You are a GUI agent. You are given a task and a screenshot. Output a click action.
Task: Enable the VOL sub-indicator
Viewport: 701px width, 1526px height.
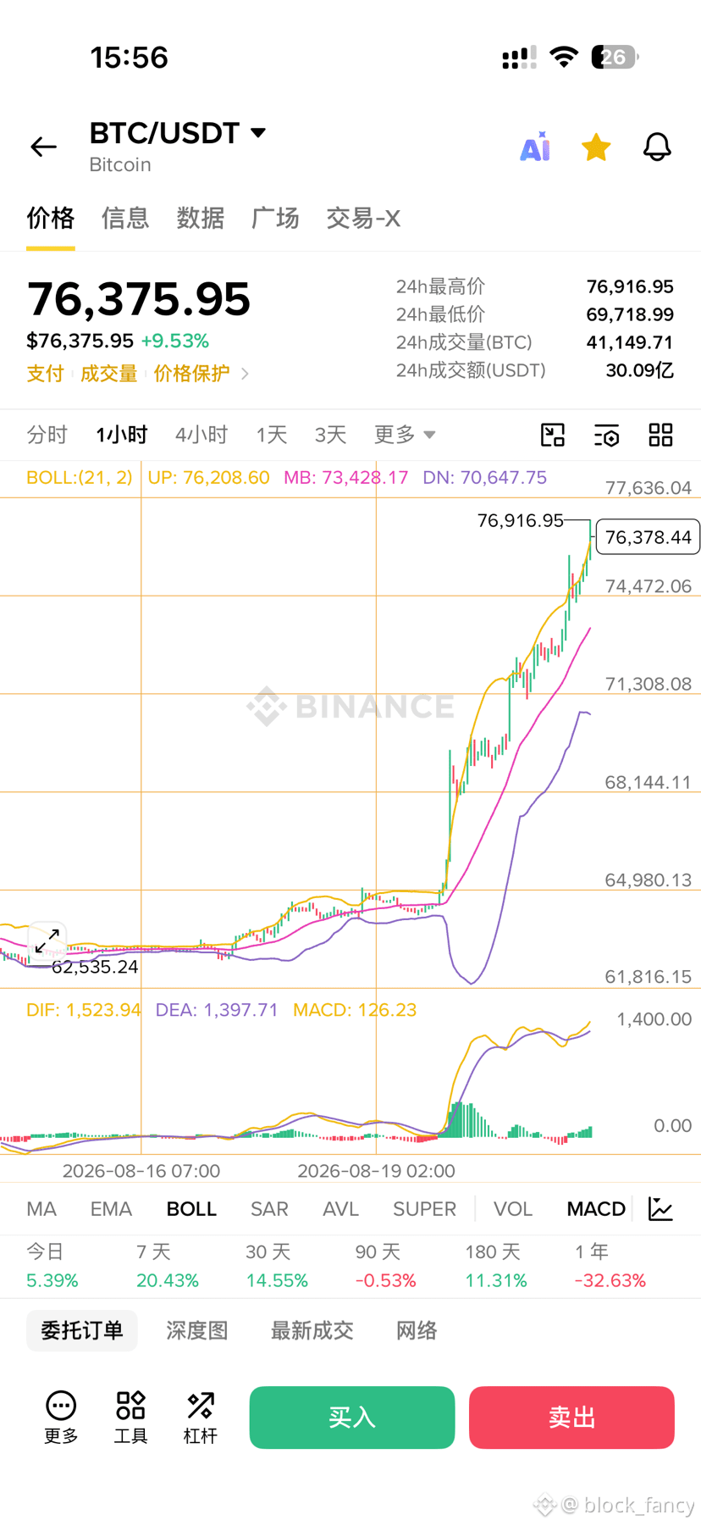pos(513,1209)
